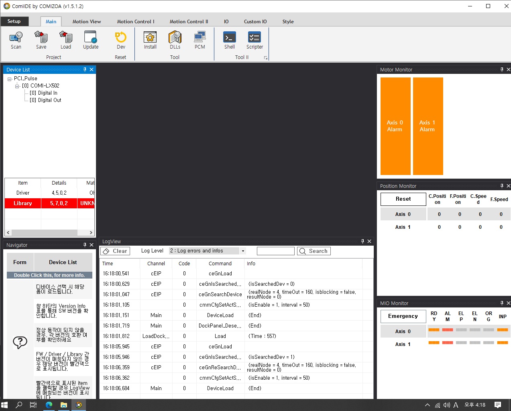Open the DLLs tool
This screenshot has height=411, width=511.
[175, 37]
